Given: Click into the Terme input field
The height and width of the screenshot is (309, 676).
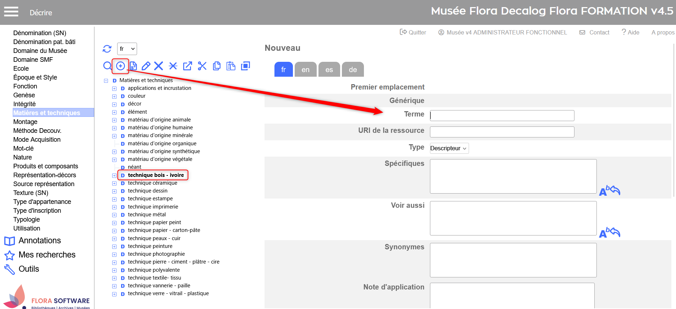Looking at the screenshot, I should pyautogui.click(x=502, y=115).
